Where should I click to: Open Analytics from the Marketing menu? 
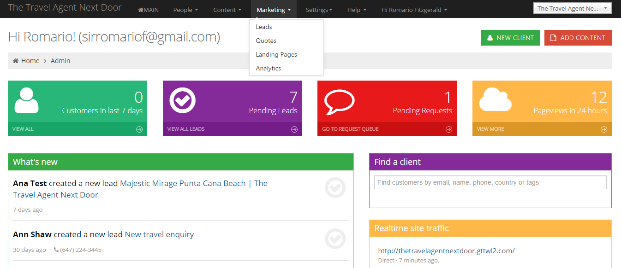tap(269, 68)
